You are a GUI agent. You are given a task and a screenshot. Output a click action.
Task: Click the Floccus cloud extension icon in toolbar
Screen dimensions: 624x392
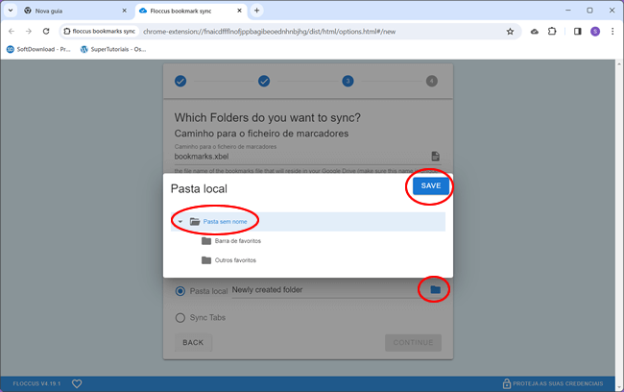(x=534, y=31)
